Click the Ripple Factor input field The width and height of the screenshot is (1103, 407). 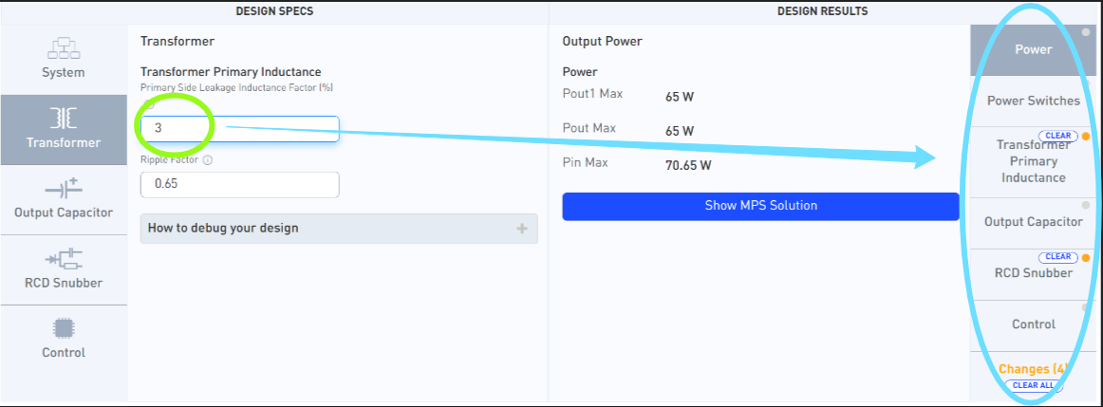[239, 184]
